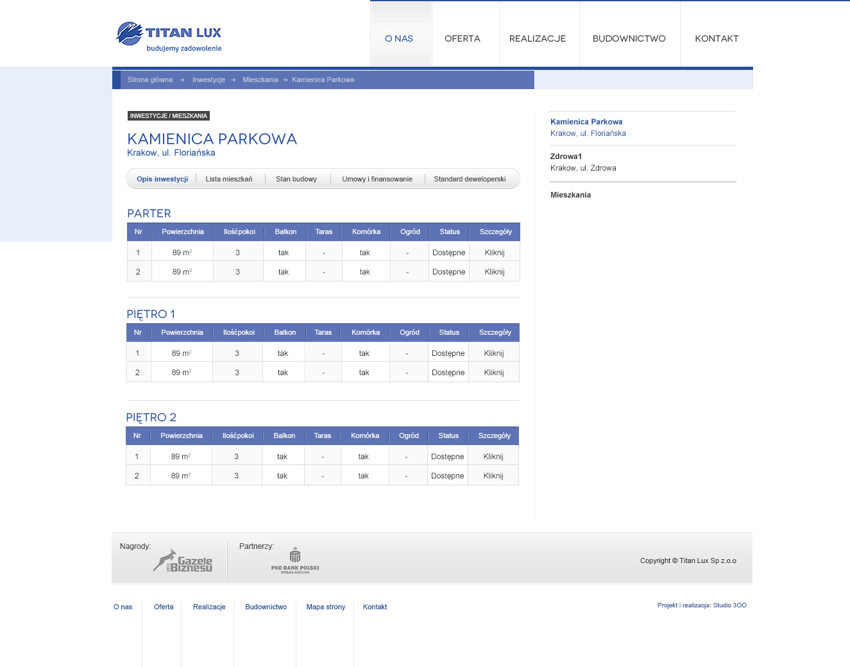850x667 pixels.
Task: Click Kliknij for apartment 1 on PARTER
Action: (x=493, y=252)
